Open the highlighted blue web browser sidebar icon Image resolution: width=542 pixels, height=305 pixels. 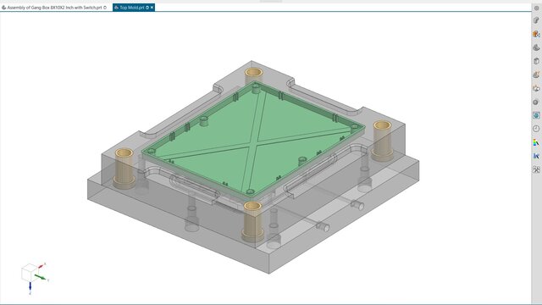[x=536, y=115]
